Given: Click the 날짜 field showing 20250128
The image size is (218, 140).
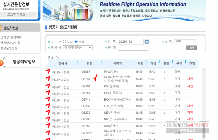Looking at the screenshot, I should coord(131,42).
